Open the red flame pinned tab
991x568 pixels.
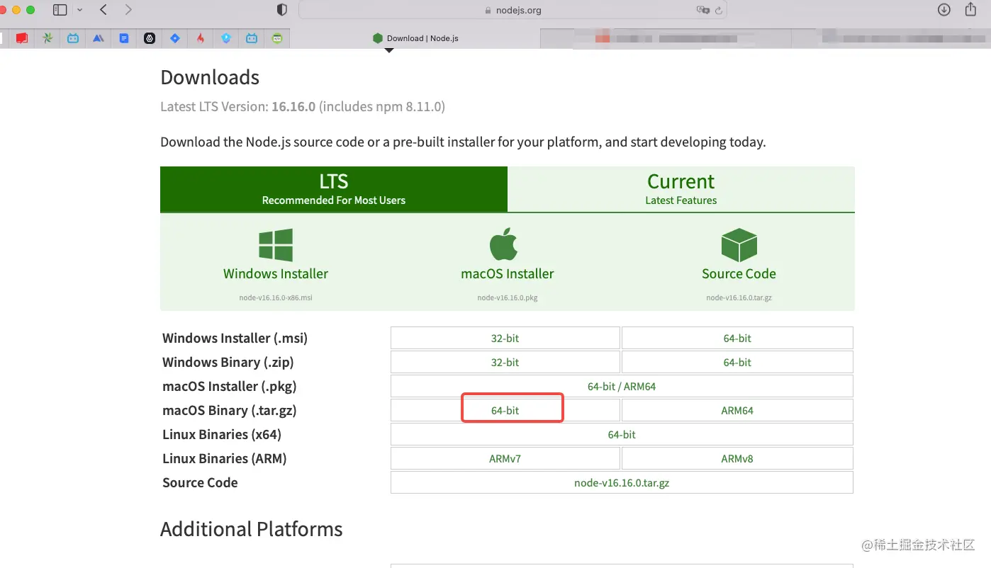click(x=201, y=38)
